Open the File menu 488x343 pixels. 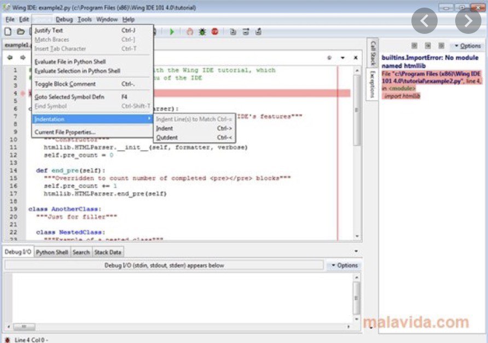[10, 19]
